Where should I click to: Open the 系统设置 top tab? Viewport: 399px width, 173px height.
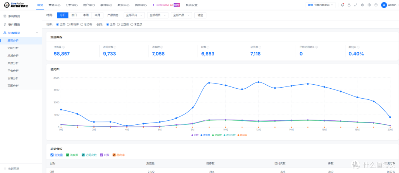pyautogui.click(x=192, y=5)
